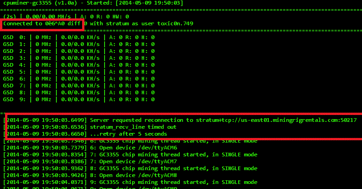Click the username toxic0n.749
Viewport: 362px width, 189px height.
pyautogui.click(x=175, y=23)
